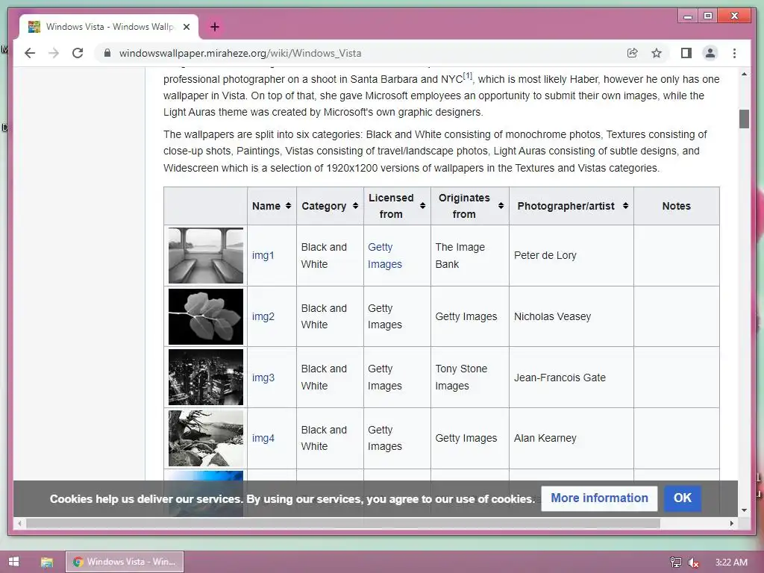Click the horizontal scrollbar thumb

point(343,523)
